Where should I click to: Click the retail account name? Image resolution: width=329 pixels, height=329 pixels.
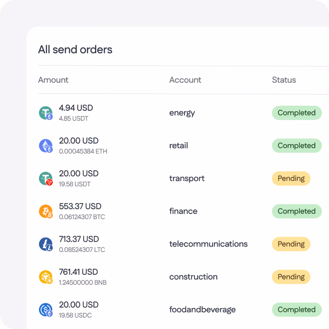click(x=179, y=145)
